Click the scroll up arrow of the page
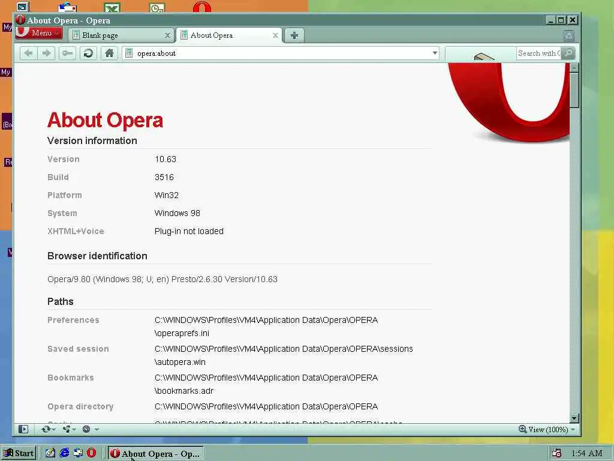 pyautogui.click(x=574, y=68)
